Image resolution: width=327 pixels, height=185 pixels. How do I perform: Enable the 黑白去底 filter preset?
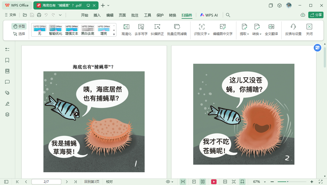point(87,29)
